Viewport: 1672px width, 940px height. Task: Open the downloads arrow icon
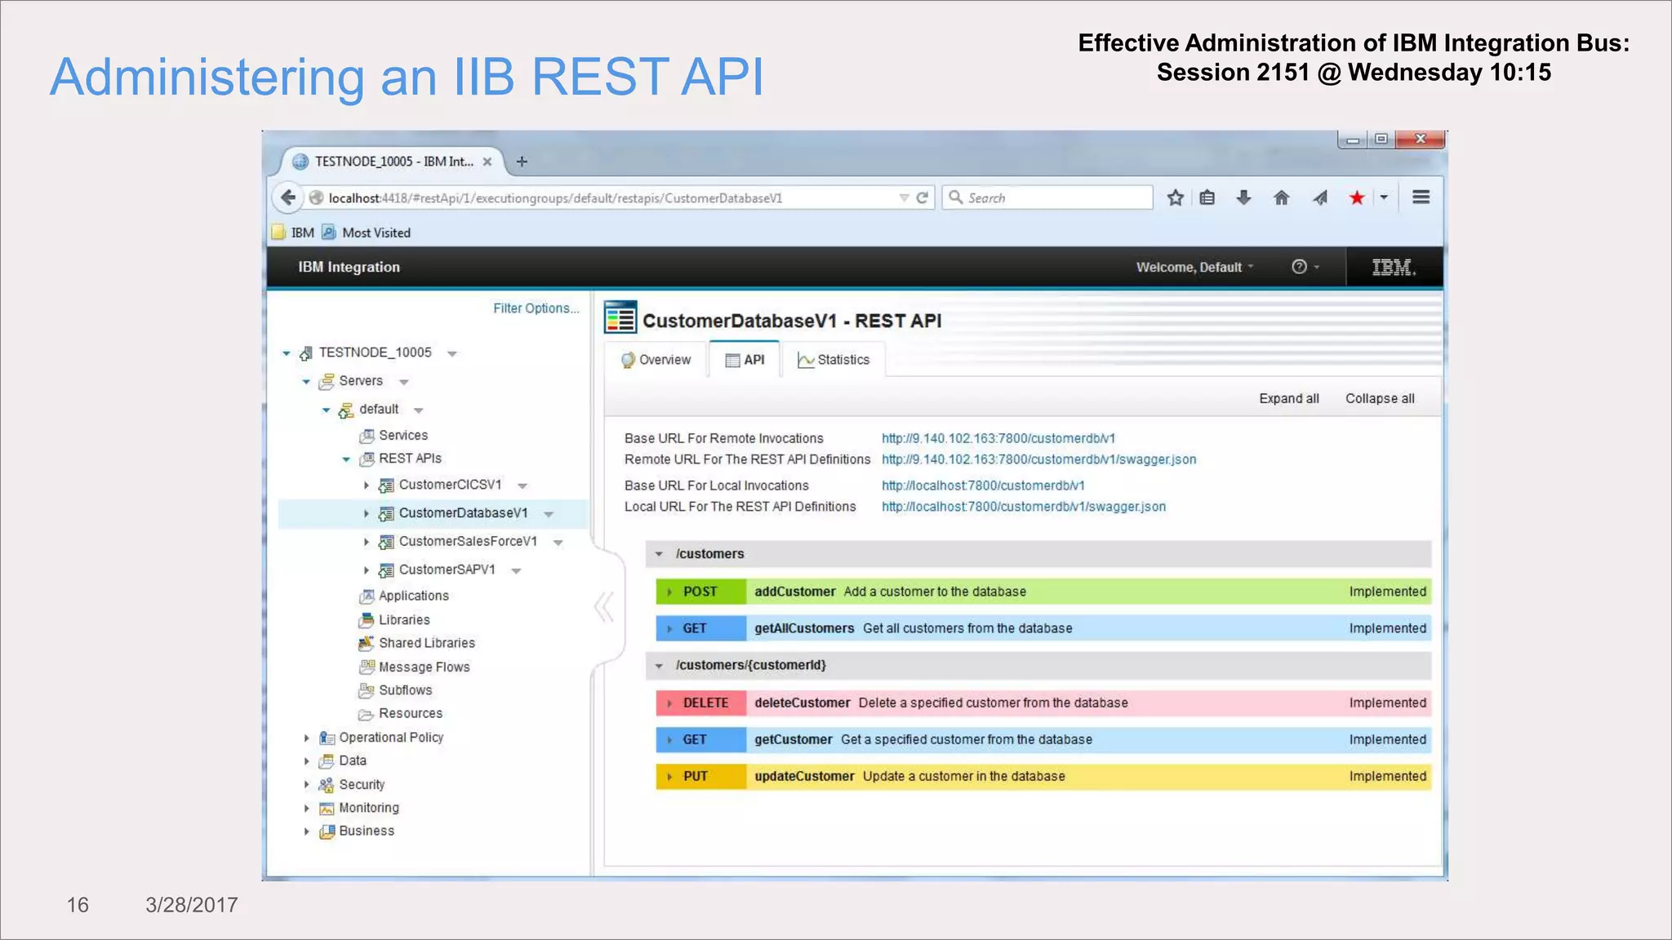(1243, 197)
